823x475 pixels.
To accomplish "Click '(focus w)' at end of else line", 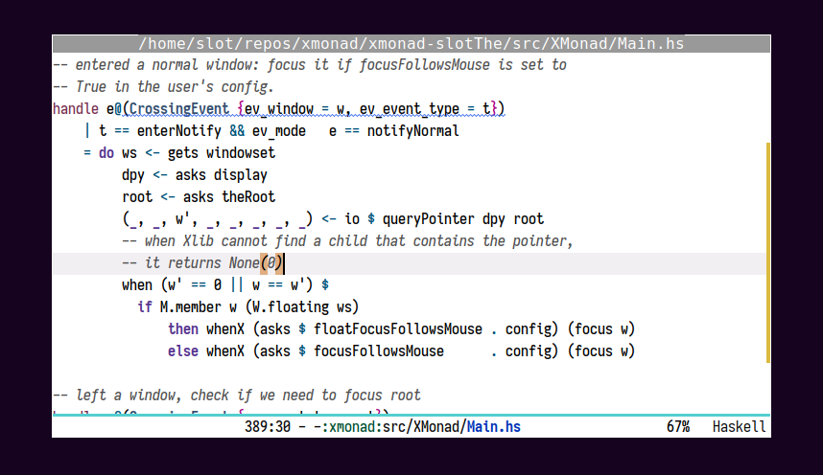I will (601, 351).
